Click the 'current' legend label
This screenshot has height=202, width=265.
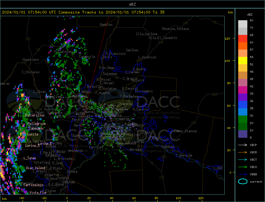pos(256,182)
